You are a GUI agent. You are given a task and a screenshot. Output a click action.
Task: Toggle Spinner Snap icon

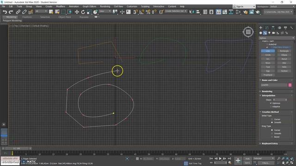pos(154,12)
